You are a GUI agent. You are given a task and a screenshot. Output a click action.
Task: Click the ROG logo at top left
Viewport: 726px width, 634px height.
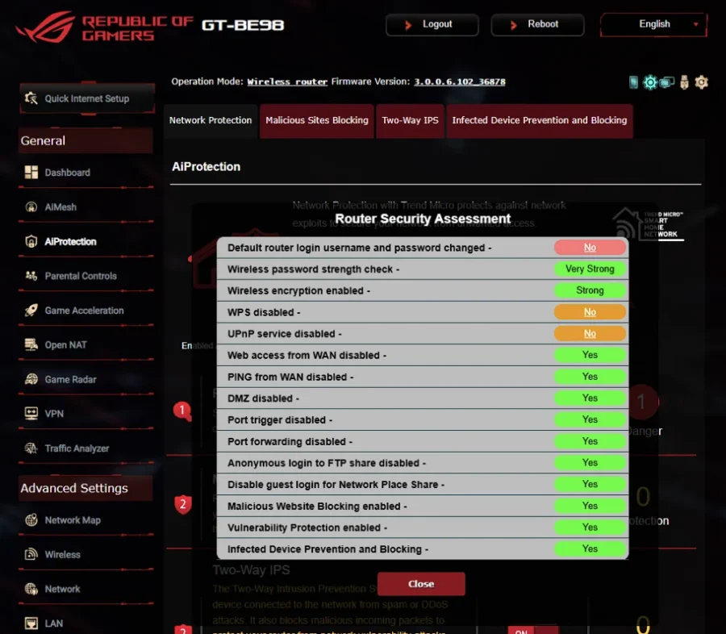[45, 27]
